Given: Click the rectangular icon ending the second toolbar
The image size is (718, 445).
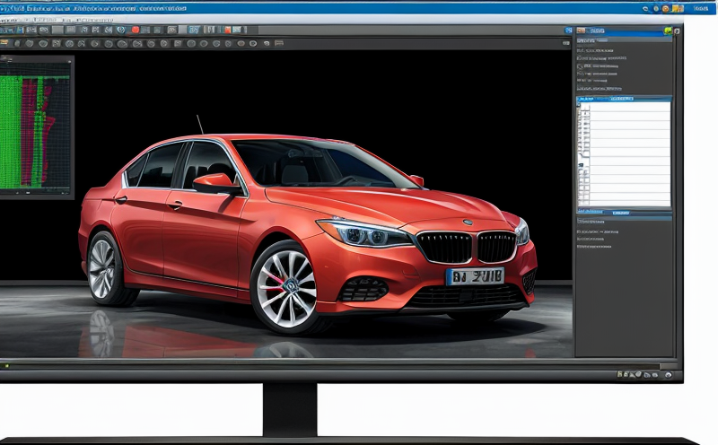Looking at the screenshot, I should coord(279,43).
